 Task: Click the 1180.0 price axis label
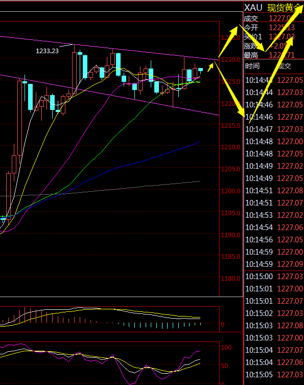point(230,279)
